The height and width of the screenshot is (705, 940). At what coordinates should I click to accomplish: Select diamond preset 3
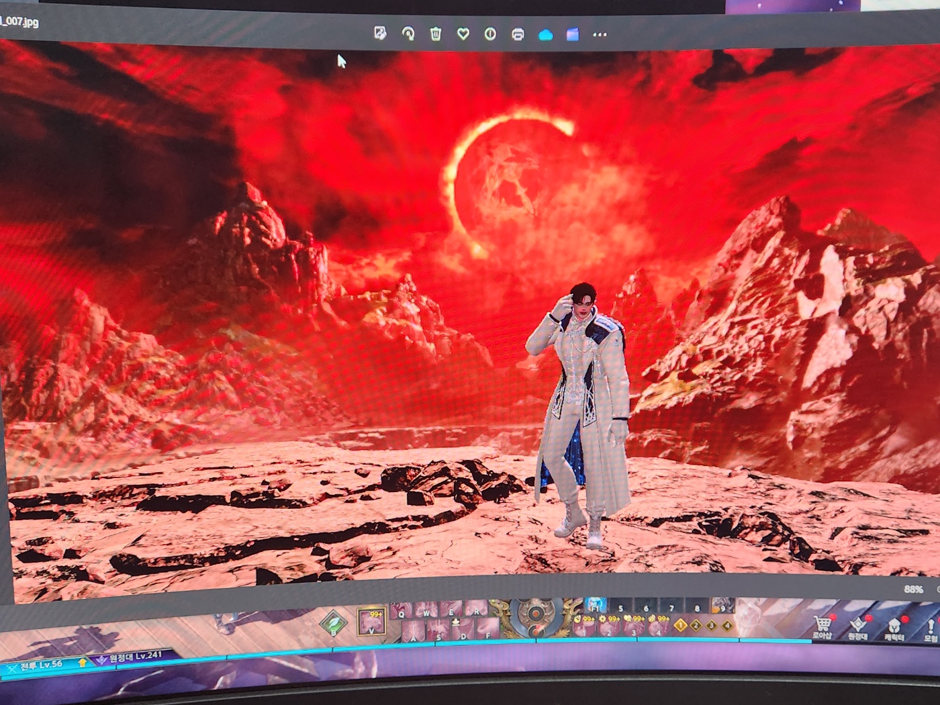point(711,625)
